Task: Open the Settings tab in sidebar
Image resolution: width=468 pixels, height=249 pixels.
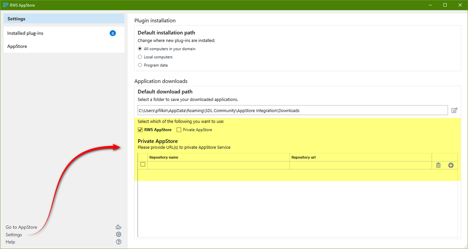Action: pyautogui.click(x=64, y=19)
